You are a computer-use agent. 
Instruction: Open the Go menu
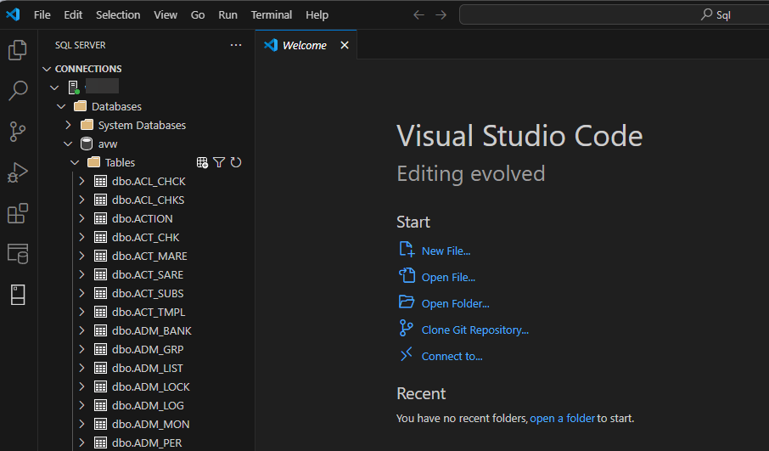(198, 14)
